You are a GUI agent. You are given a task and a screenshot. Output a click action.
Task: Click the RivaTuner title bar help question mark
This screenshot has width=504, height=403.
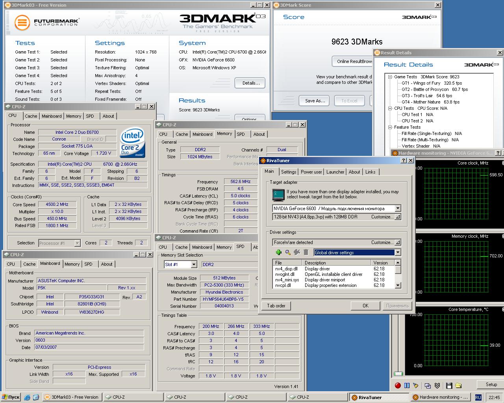coord(404,161)
